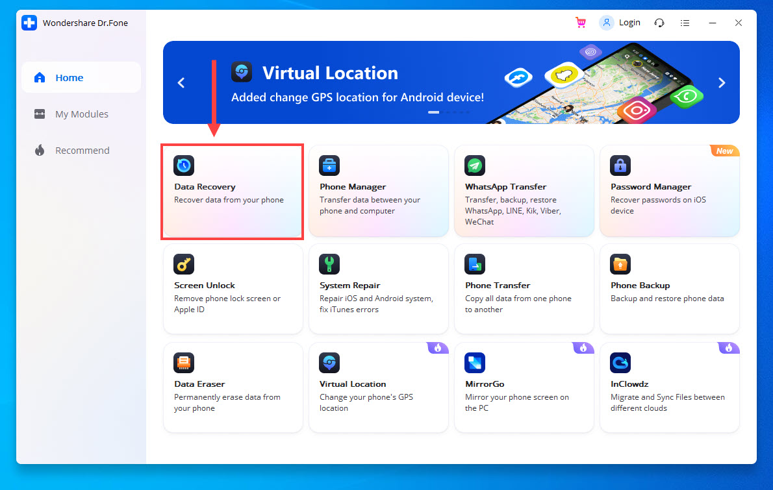This screenshot has width=773, height=490.
Task: Click the hot flame badge on InClowdz card
Action: point(729,348)
